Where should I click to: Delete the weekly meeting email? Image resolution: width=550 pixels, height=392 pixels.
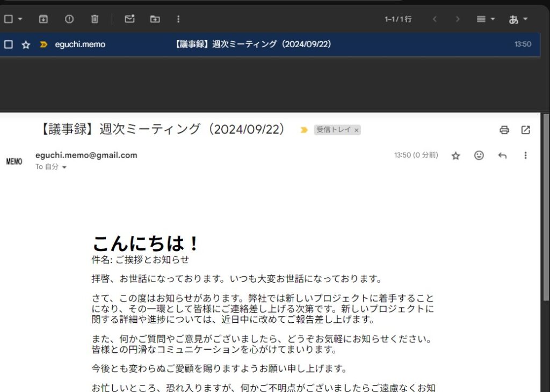(95, 19)
